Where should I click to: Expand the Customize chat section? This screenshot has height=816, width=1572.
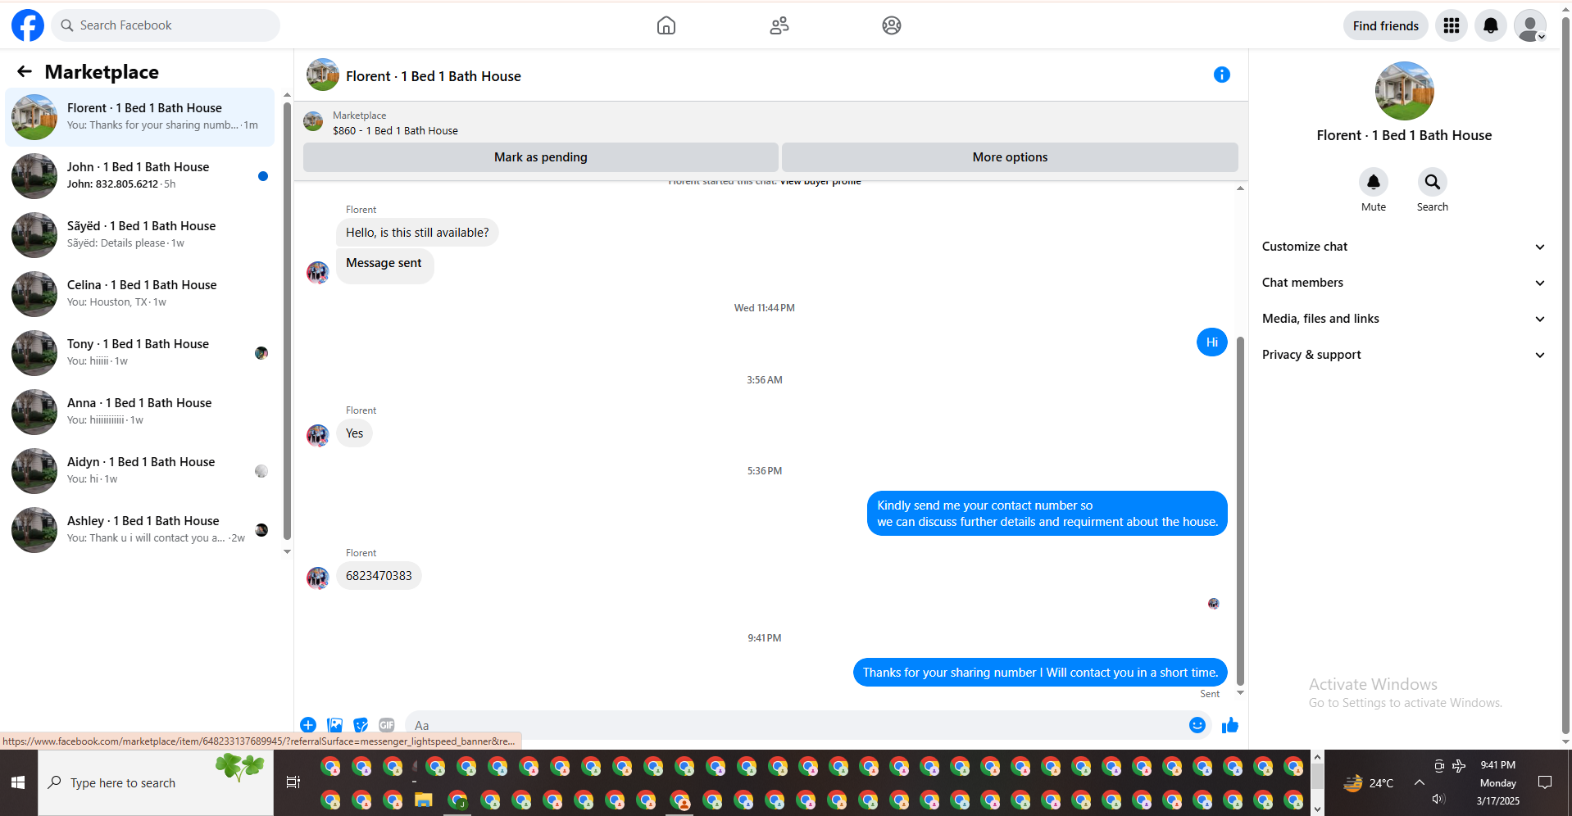tap(1403, 247)
